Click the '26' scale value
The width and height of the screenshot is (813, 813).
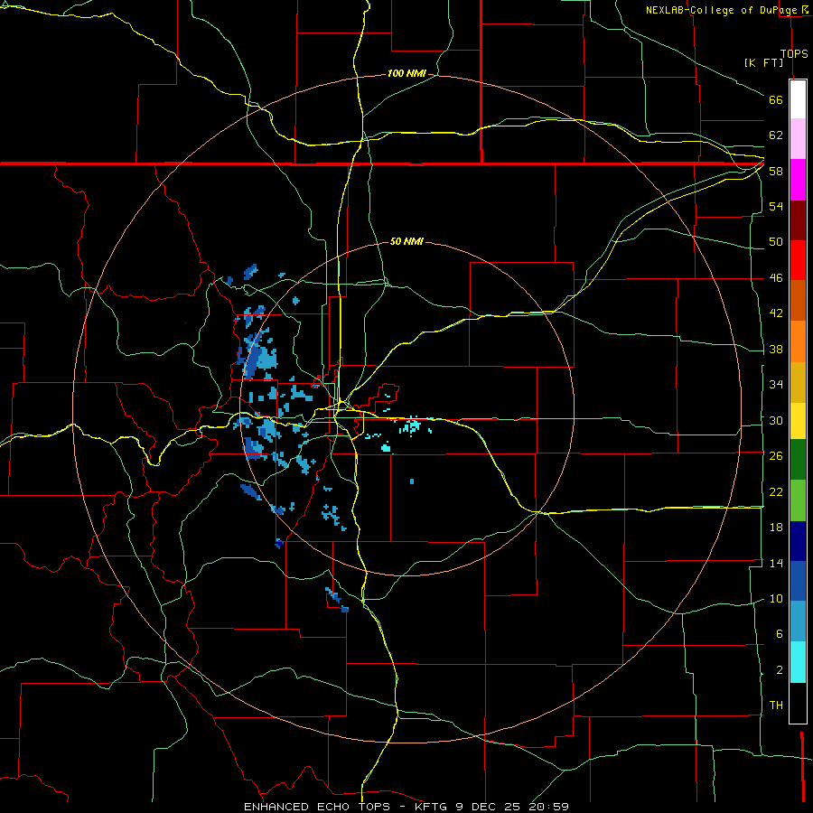[776, 456]
